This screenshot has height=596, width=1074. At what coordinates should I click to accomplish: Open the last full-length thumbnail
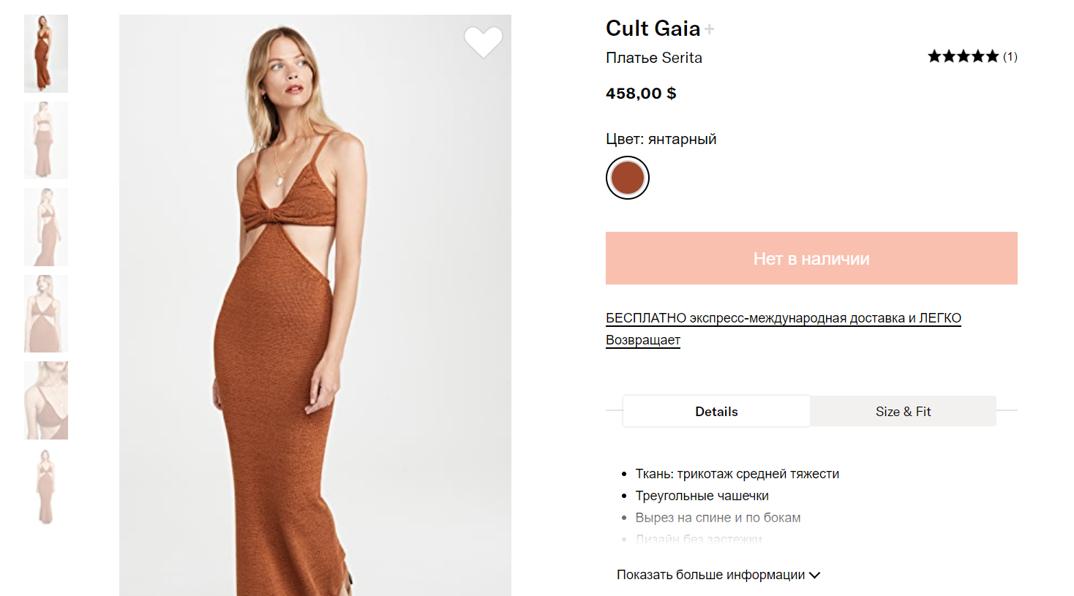(46, 486)
